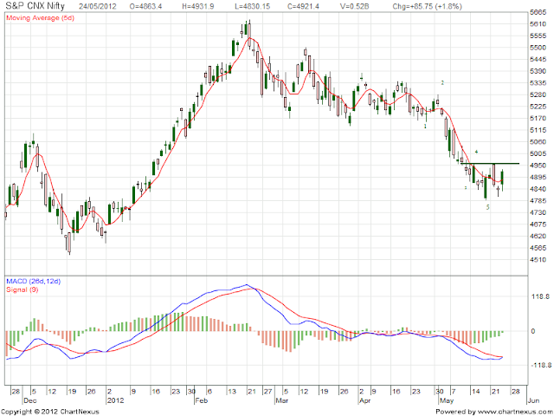Click the Dec month label on the time axis
Screen dimensions: 554x416
click(x=30, y=400)
